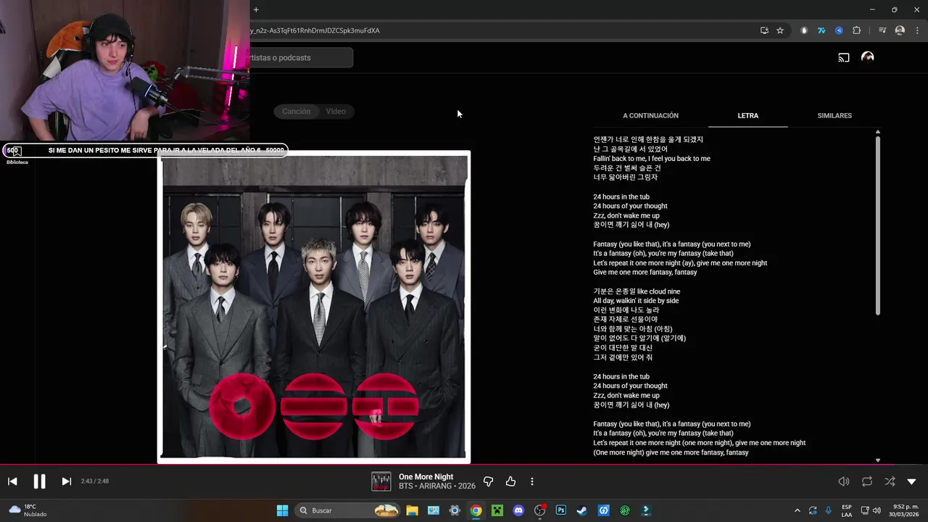Click the lyric line "24 hours in the tub" at top
The image size is (928, 522).
click(621, 196)
